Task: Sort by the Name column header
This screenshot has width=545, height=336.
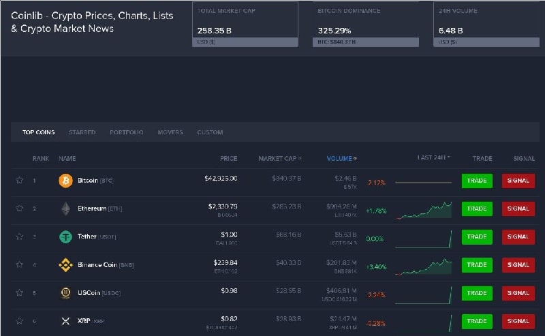Action: coord(67,158)
